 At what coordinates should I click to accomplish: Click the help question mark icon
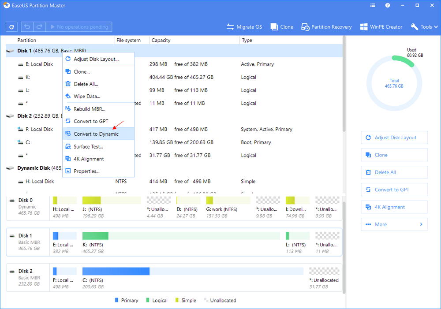(x=388, y=6)
